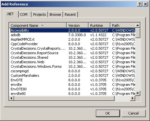Click version 7.0.3300.0 of adodb
150x121 pixels.
[x=77, y=35]
